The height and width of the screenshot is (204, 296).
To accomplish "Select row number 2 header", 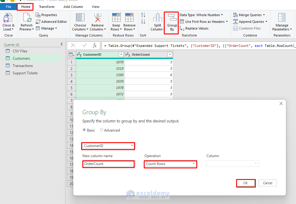I will click(x=71, y=69).
